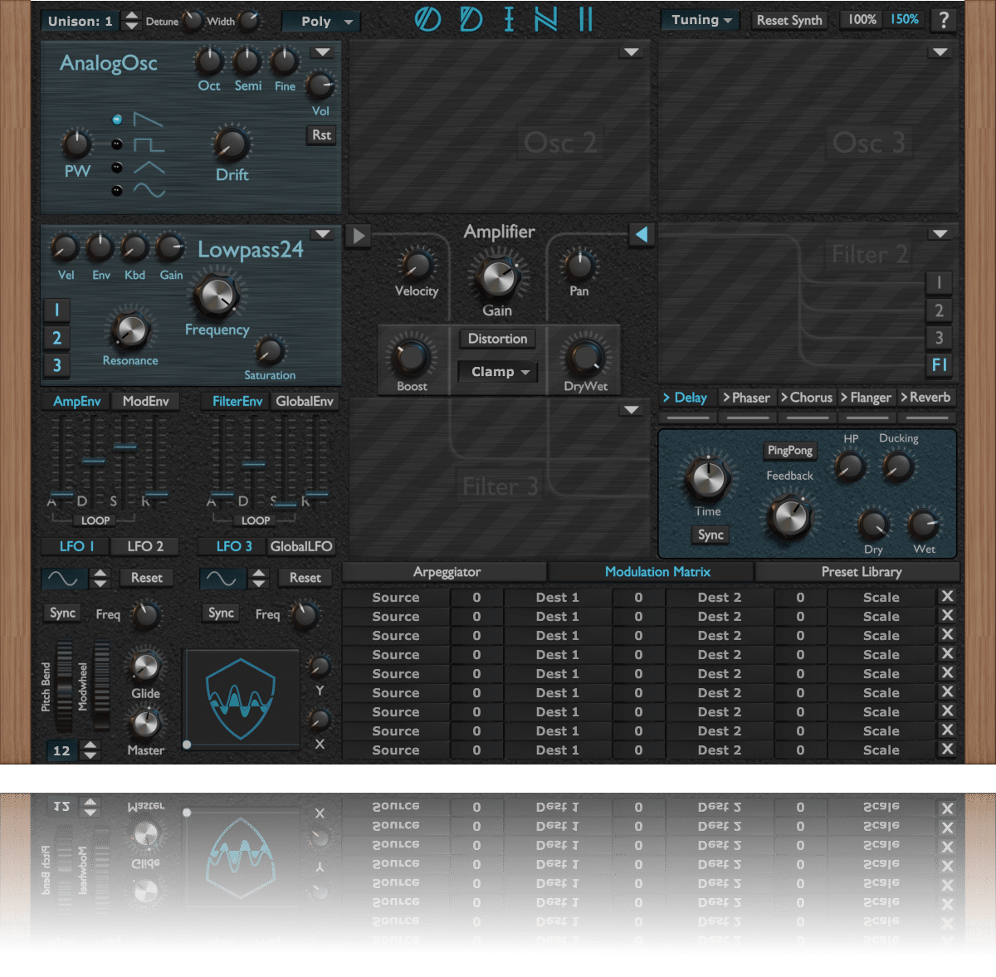Image resolution: width=996 pixels, height=977 pixels.
Task: Click the filter Resonance knob
Action: point(130,330)
